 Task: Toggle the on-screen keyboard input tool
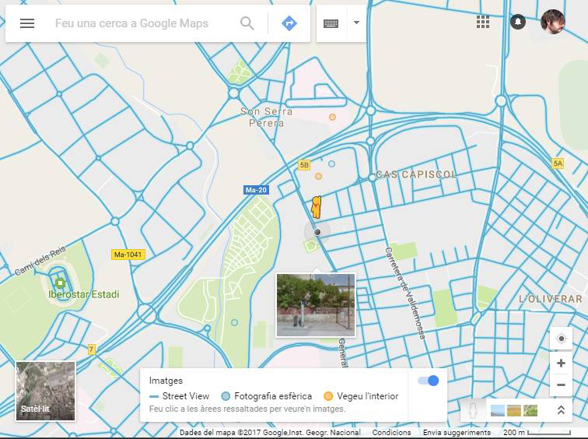[331, 23]
